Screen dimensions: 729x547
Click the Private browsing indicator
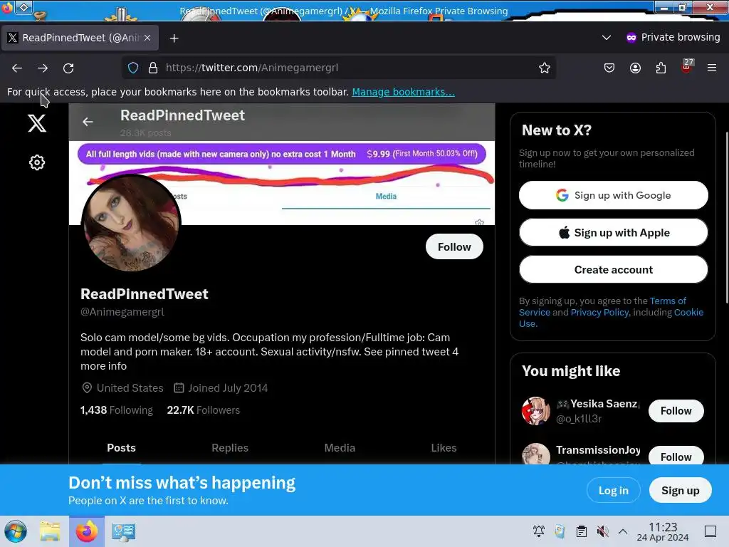(x=673, y=37)
